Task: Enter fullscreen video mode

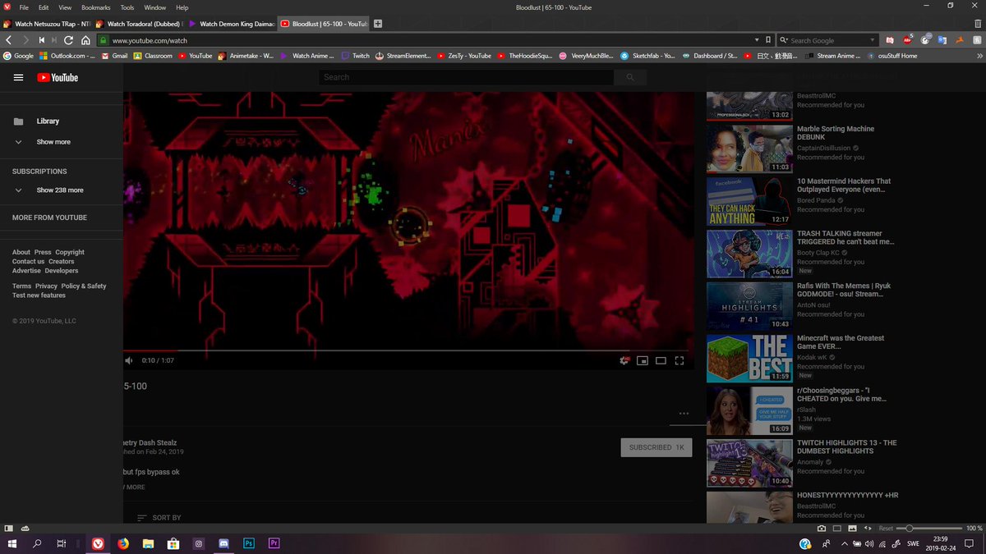Action: 680,359
